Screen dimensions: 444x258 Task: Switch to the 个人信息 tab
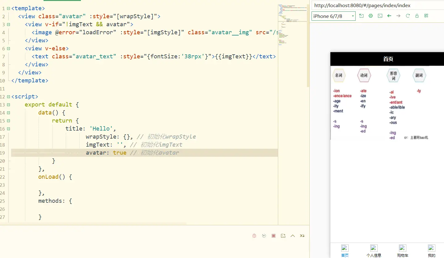(x=374, y=251)
